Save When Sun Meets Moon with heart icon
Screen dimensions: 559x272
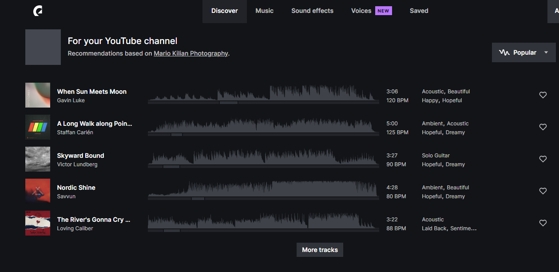[x=543, y=95]
